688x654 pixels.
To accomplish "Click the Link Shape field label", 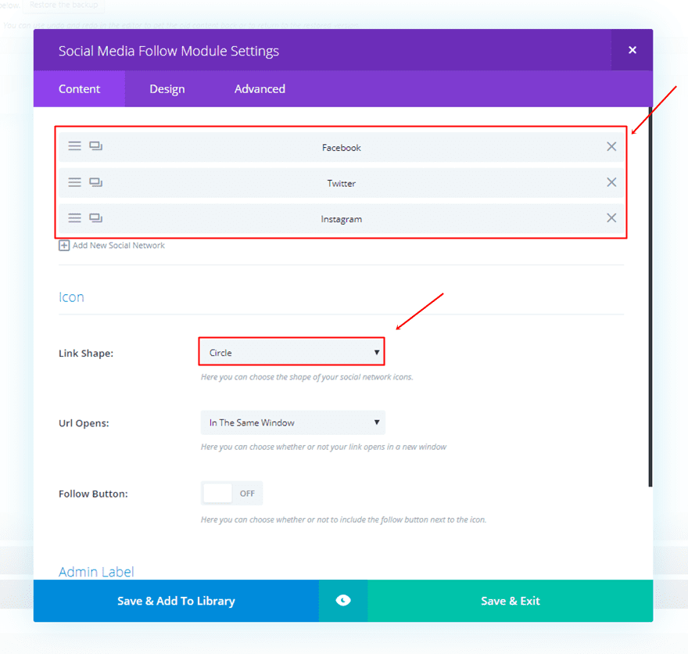I will click(86, 353).
